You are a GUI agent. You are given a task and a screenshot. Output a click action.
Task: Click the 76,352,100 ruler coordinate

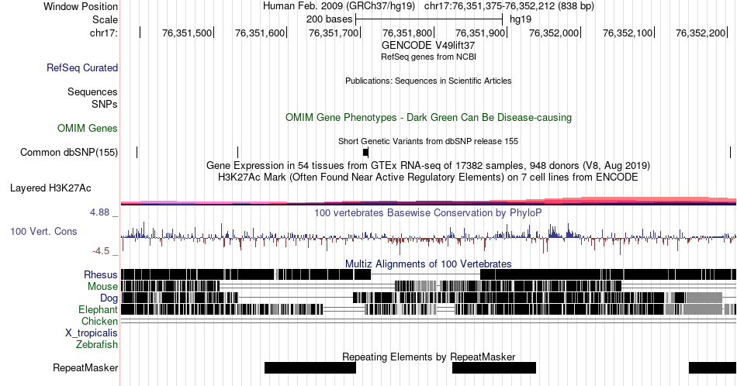point(628,33)
